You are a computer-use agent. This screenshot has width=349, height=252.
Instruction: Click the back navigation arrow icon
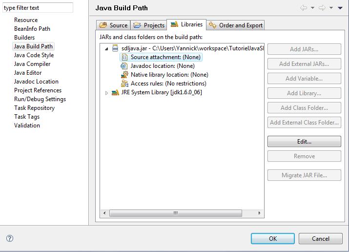pyautogui.click(x=304, y=8)
